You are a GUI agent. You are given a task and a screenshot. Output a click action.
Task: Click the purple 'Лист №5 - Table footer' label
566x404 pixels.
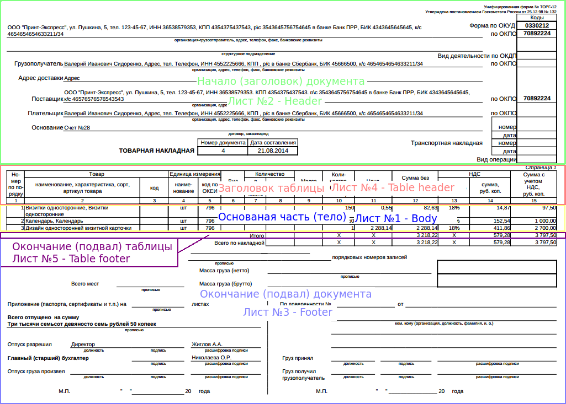pos(71,258)
